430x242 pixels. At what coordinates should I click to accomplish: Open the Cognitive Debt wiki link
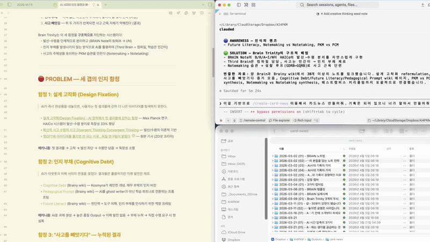pos(55,185)
